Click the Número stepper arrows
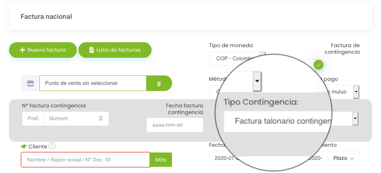The image size is (381, 173). (101, 118)
